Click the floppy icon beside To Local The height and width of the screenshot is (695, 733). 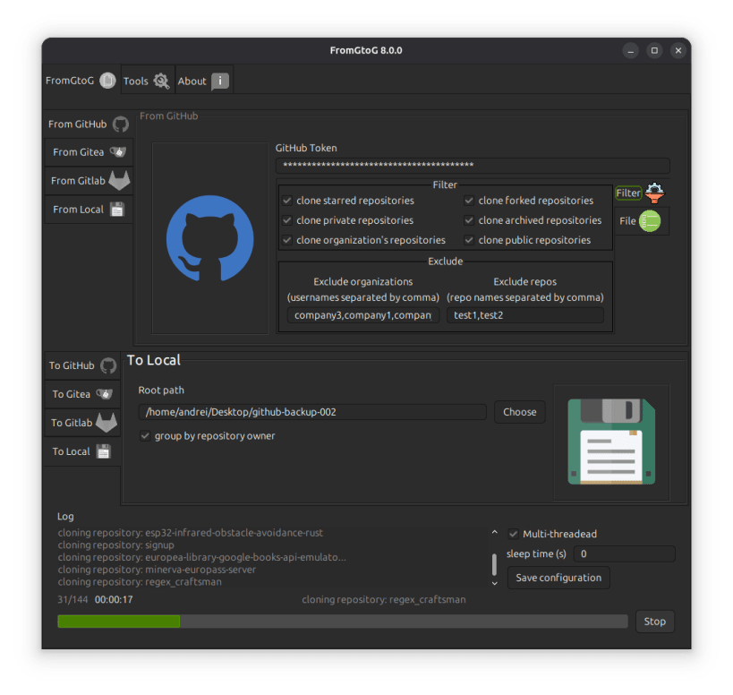103,451
